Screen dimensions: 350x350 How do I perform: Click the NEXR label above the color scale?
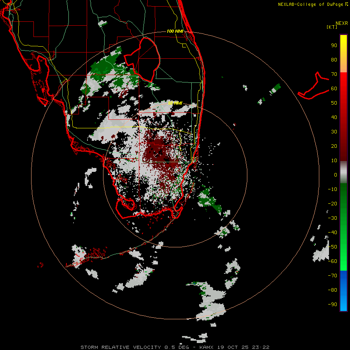(342, 23)
